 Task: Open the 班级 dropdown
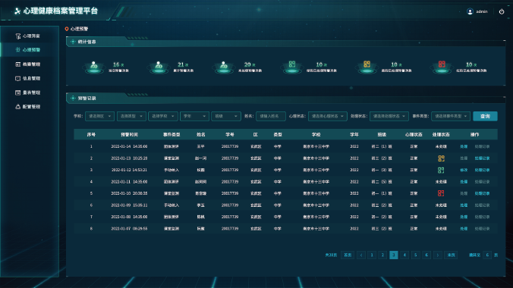tap(226, 116)
